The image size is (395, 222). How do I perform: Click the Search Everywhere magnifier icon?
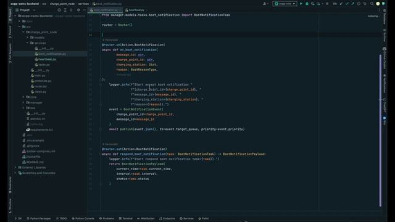click(372, 4)
